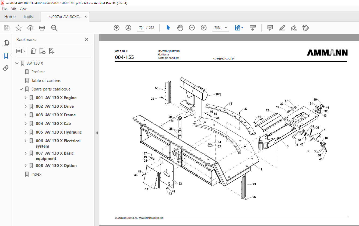Open bookmark options list menu
The width and height of the screenshot is (359, 226).
21,51
